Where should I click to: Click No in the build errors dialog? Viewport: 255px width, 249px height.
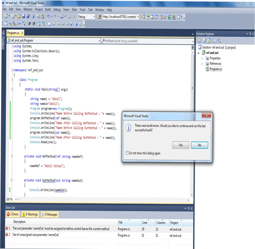(x=200, y=145)
